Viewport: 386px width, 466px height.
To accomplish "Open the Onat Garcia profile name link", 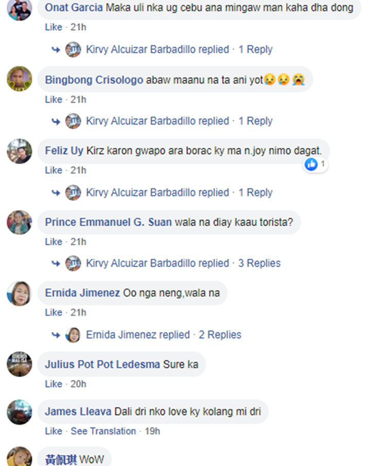I will tap(74, 7).
